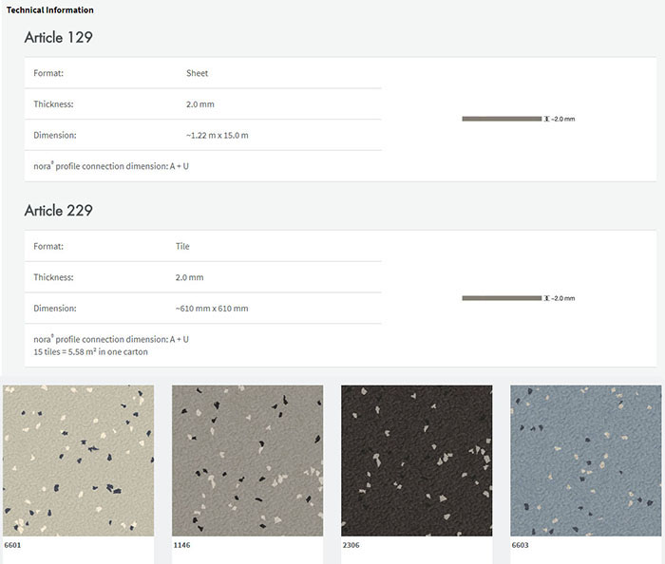Click the 6603 color code label
This screenshot has width=665, height=564.
(520, 546)
